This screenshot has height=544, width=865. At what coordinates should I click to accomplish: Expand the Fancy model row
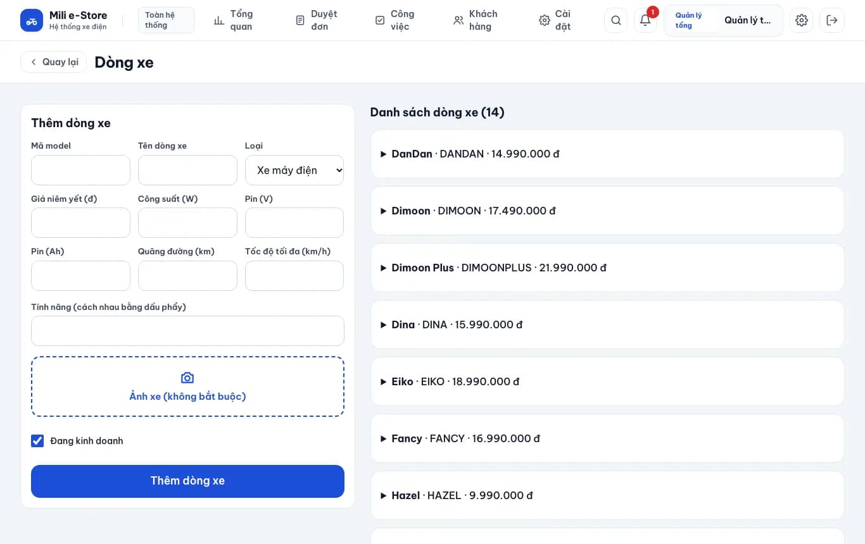pos(607,438)
